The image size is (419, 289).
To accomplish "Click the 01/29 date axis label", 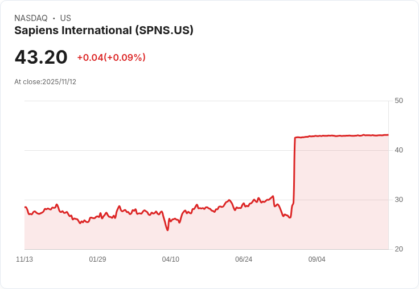I will [97, 259].
